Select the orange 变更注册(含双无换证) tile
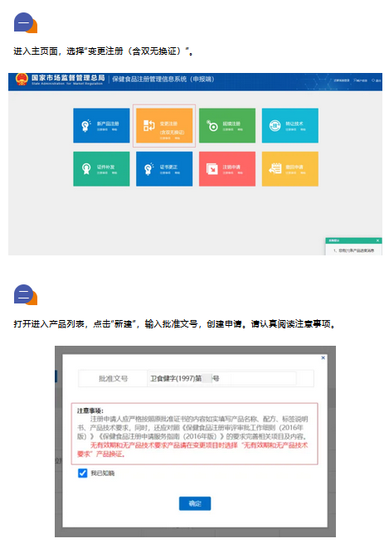 (164, 126)
